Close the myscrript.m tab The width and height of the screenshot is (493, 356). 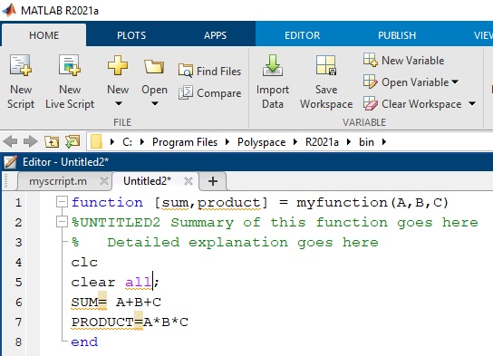click(103, 181)
